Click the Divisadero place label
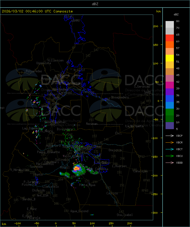 coord(65,129)
